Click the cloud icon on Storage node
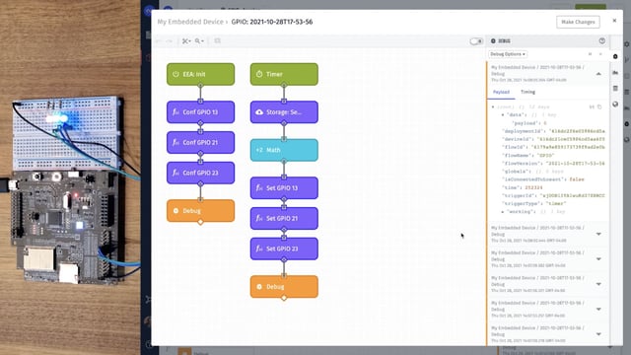 (259, 111)
